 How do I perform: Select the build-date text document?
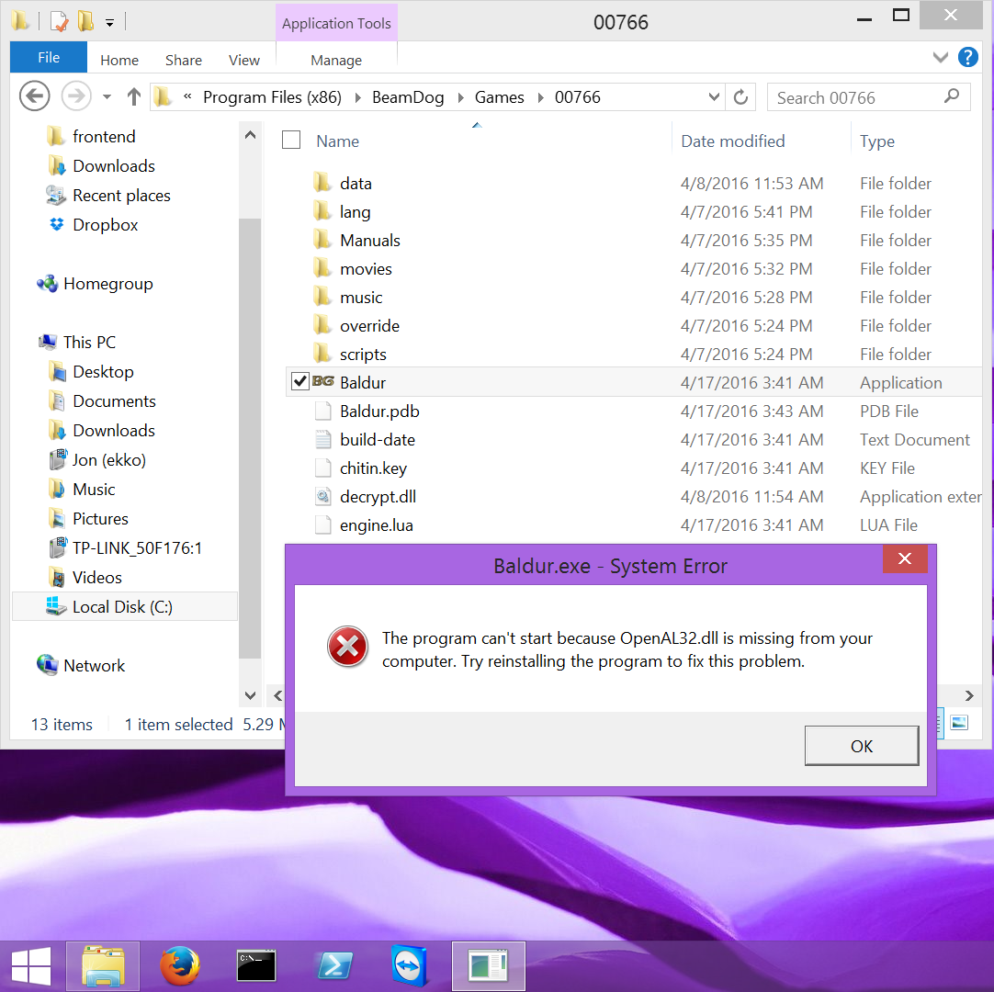point(378,440)
